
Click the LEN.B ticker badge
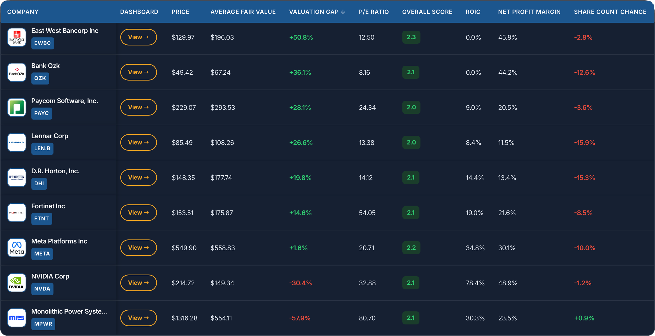coord(42,149)
